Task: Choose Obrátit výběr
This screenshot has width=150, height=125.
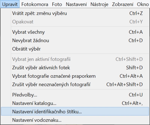Action: 75,49
